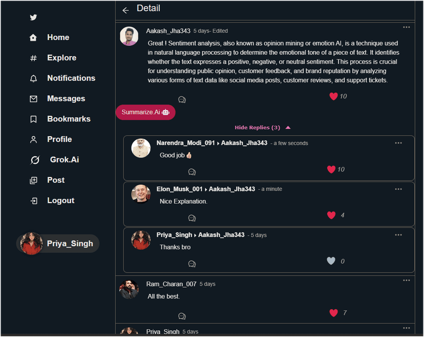Open the comment icon under Elon_Musk_001's reply

coord(192,217)
